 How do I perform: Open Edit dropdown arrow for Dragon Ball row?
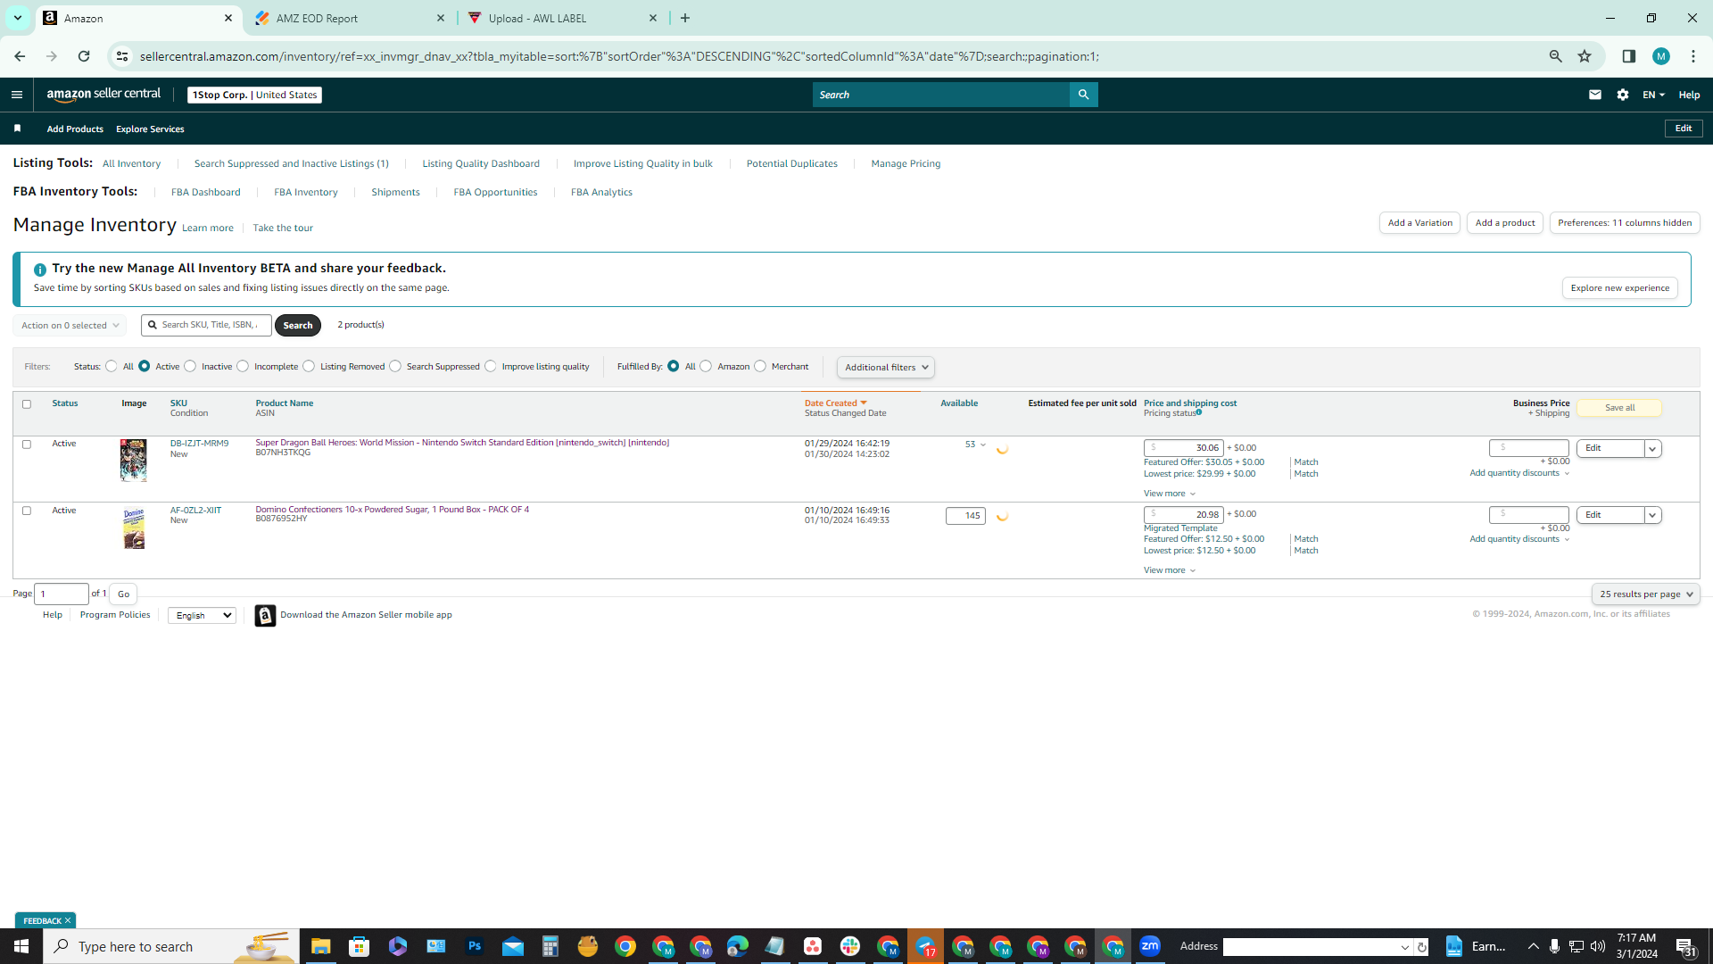1652,449
